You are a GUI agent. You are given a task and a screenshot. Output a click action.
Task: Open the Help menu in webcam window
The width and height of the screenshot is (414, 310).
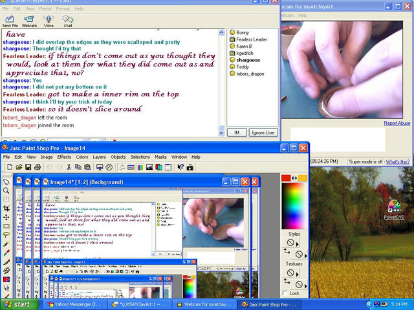(x=303, y=15)
